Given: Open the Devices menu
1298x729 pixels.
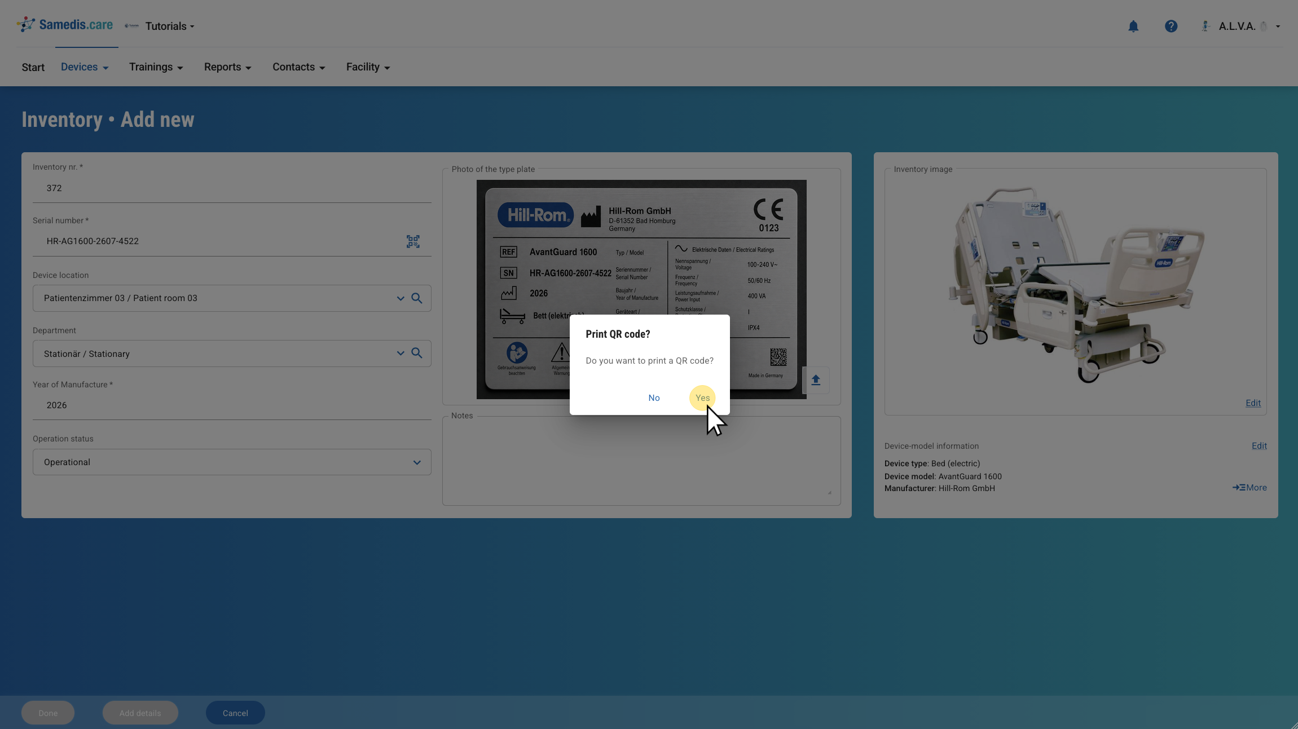Looking at the screenshot, I should coord(85,67).
